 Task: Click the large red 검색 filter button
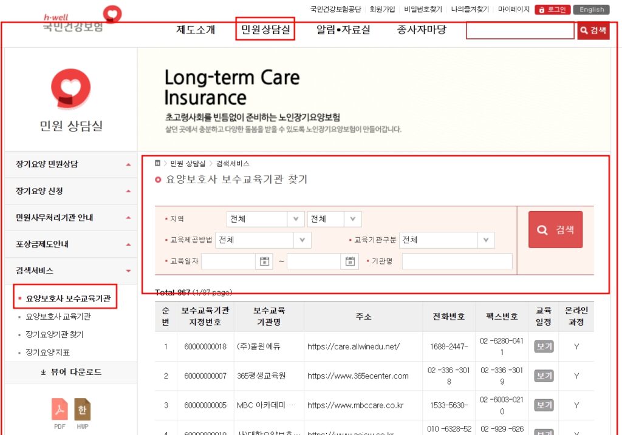coord(555,230)
